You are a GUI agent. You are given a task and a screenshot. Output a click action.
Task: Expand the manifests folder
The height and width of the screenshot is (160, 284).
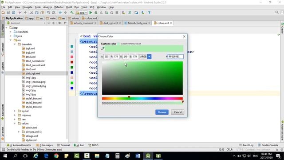pos(11,32)
